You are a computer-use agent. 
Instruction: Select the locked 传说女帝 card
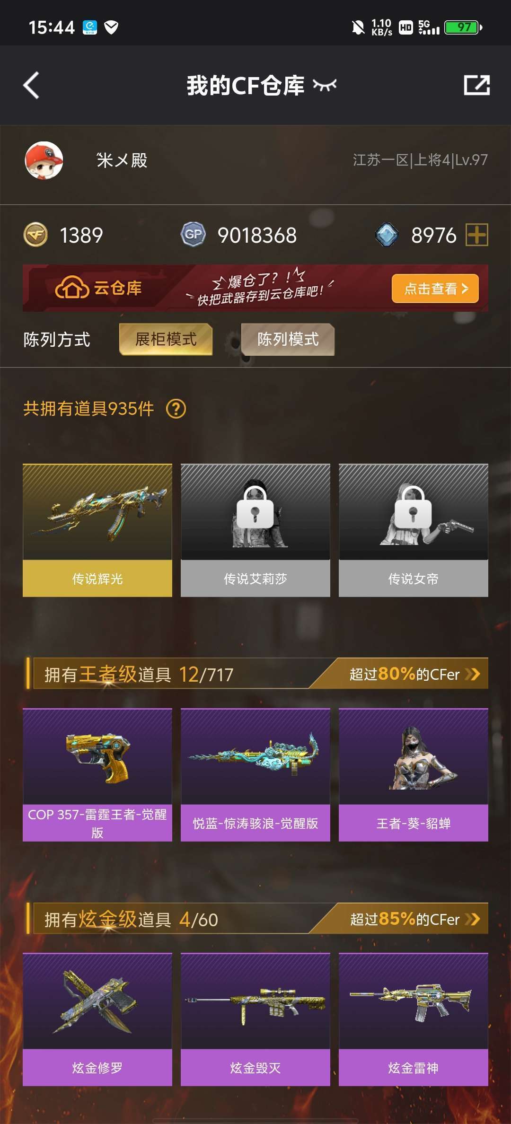(414, 530)
